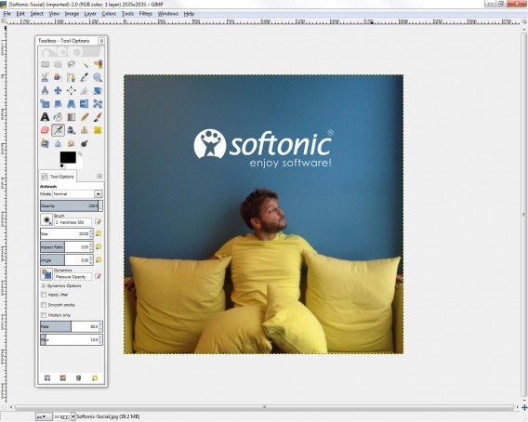Choose the Eraser tool
The width and height of the screenshot is (528, 422).
point(45,130)
